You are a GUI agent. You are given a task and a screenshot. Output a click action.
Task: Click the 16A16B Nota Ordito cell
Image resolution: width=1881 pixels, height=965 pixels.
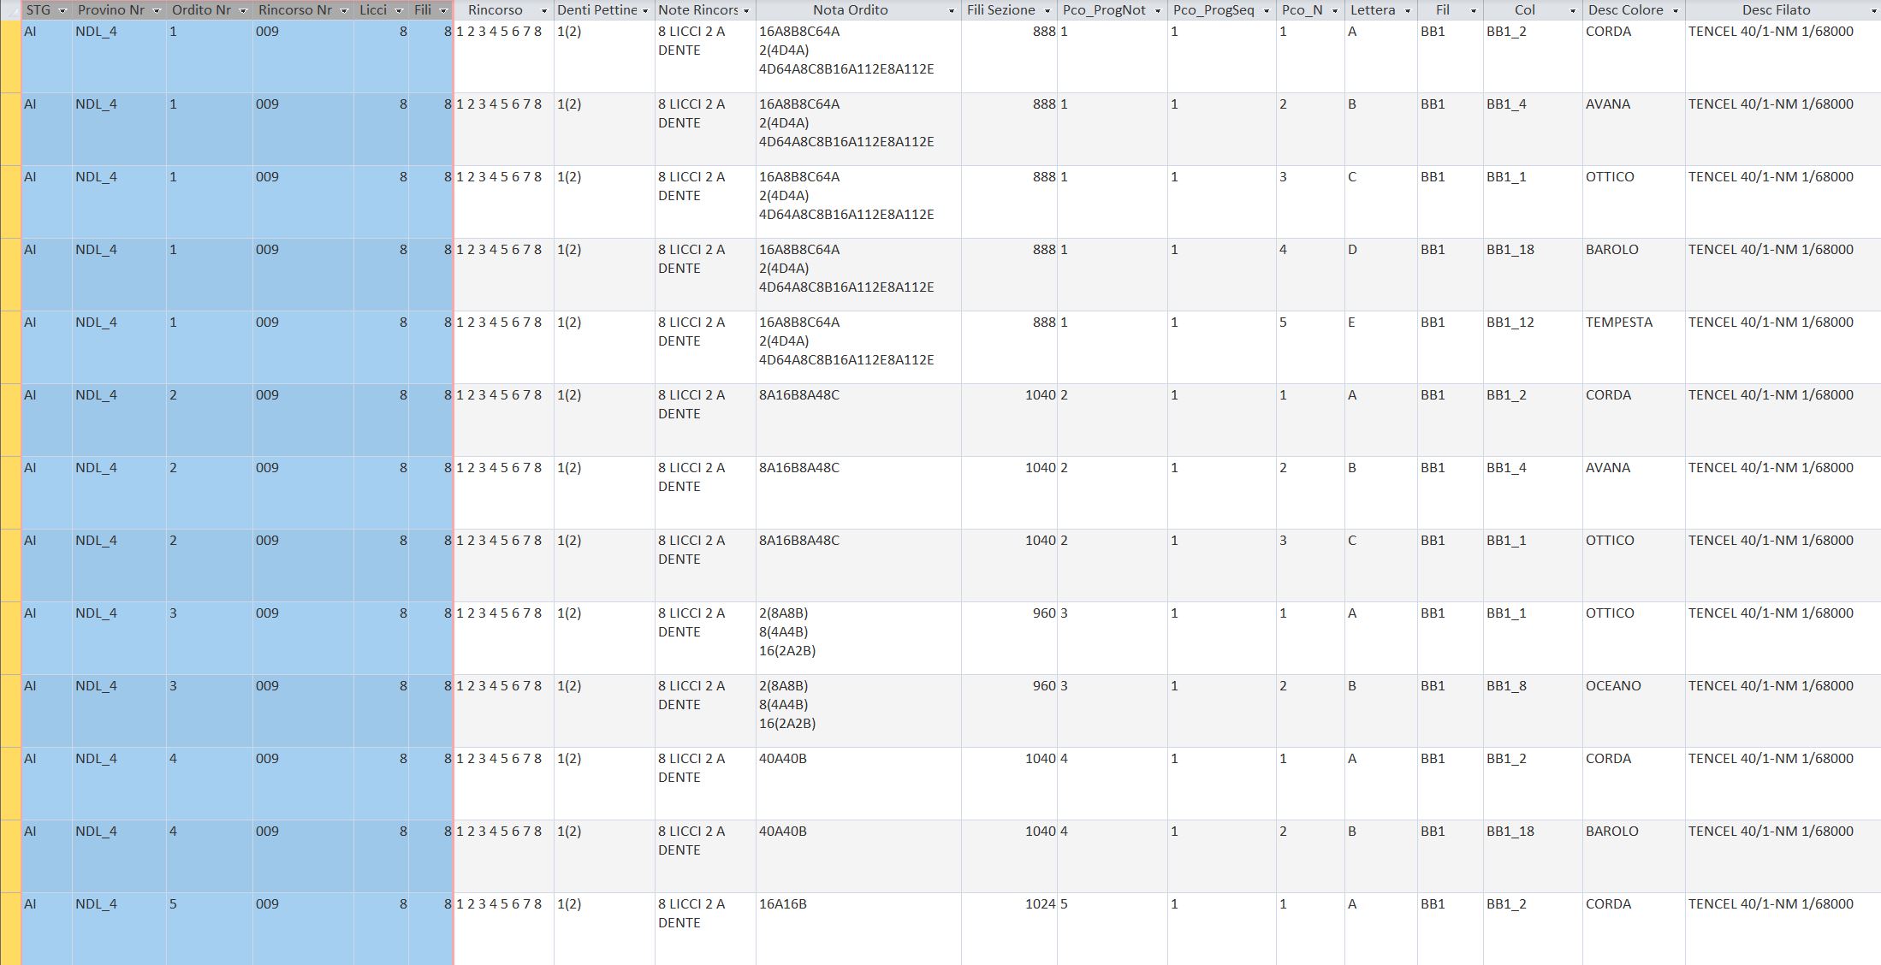[783, 904]
